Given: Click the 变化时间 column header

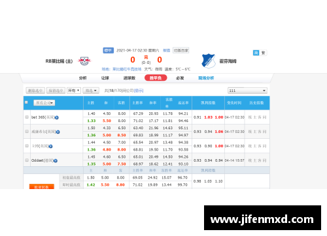Looking at the screenshot, I should point(234,103).
